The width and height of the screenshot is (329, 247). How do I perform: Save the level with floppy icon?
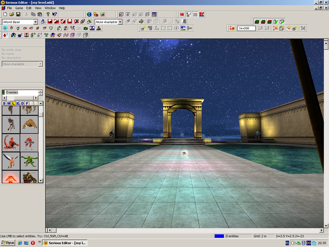(x=18, y=14)
